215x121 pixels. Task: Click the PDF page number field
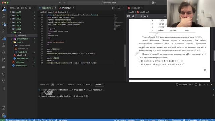coord(139,16)
